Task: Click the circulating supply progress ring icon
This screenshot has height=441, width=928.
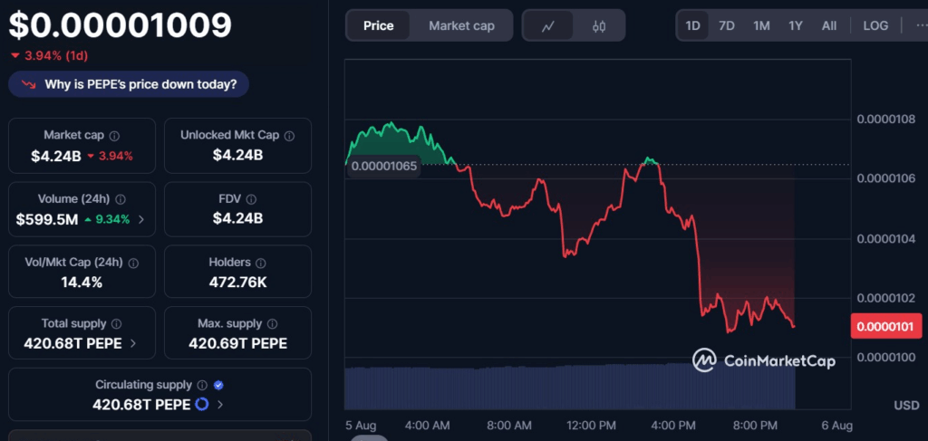Action: (x=202, y=405)
